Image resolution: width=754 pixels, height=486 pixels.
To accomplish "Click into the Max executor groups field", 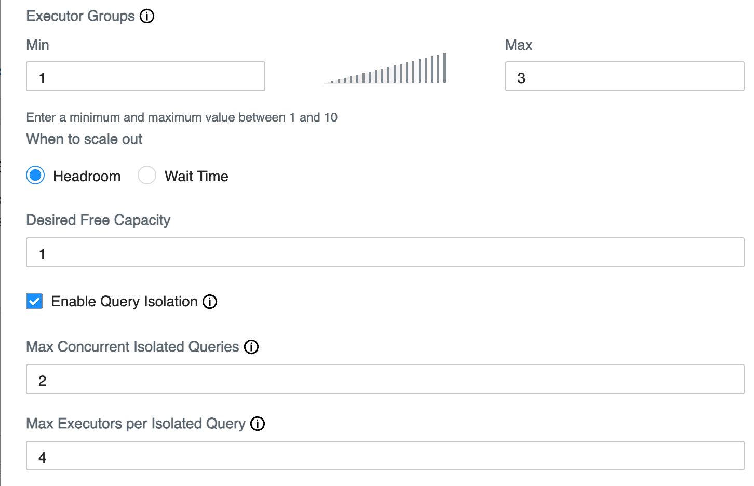I will [624, 77].
